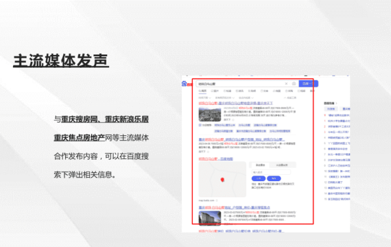The image size is (391, 247).
Task: Click the Baidu paw logo
Action: point(185,83)
